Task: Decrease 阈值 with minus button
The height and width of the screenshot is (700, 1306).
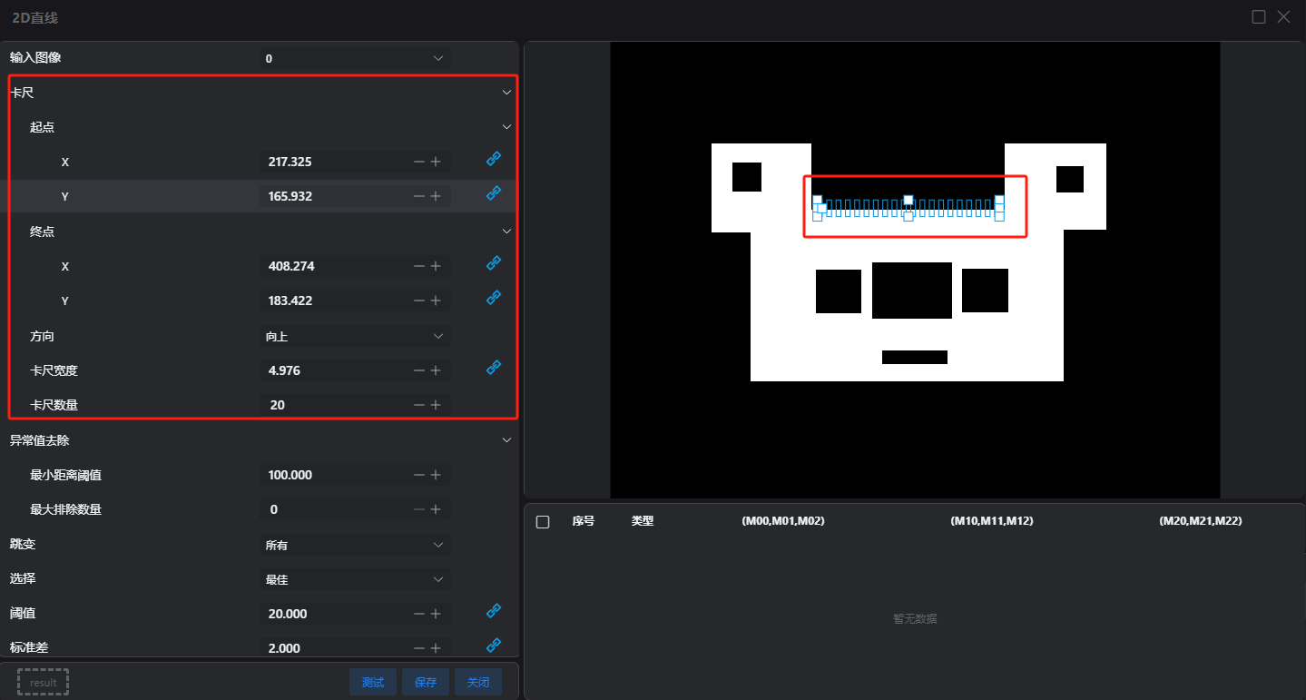Action: (418, 614)
